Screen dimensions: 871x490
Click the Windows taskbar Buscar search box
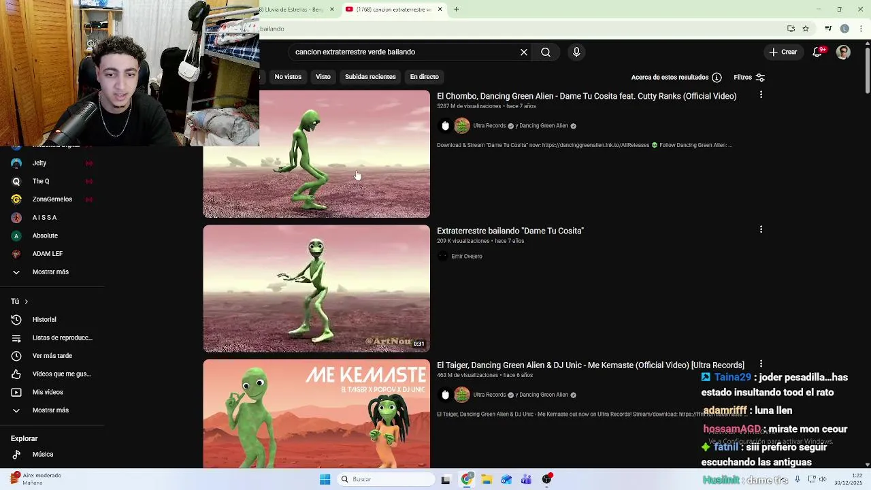(x=386, y=479)
